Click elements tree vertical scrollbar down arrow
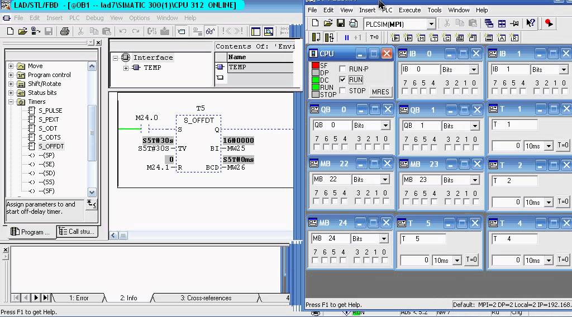The width and height of the screenshot is (572, 317). (x=92, y=192)
